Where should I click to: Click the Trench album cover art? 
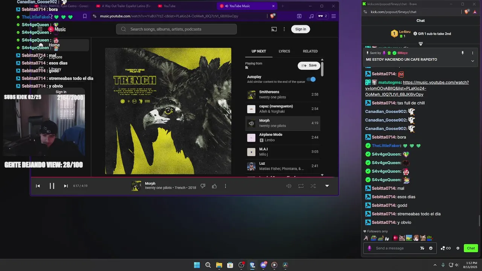click(168, 111)
